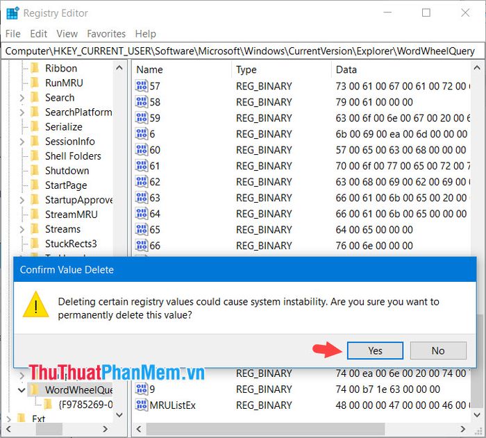Click data cell '64 00 65 00 00 00'
Viewport: 486px width, 438px height.
pyautogui.click(x=374, y=230)
